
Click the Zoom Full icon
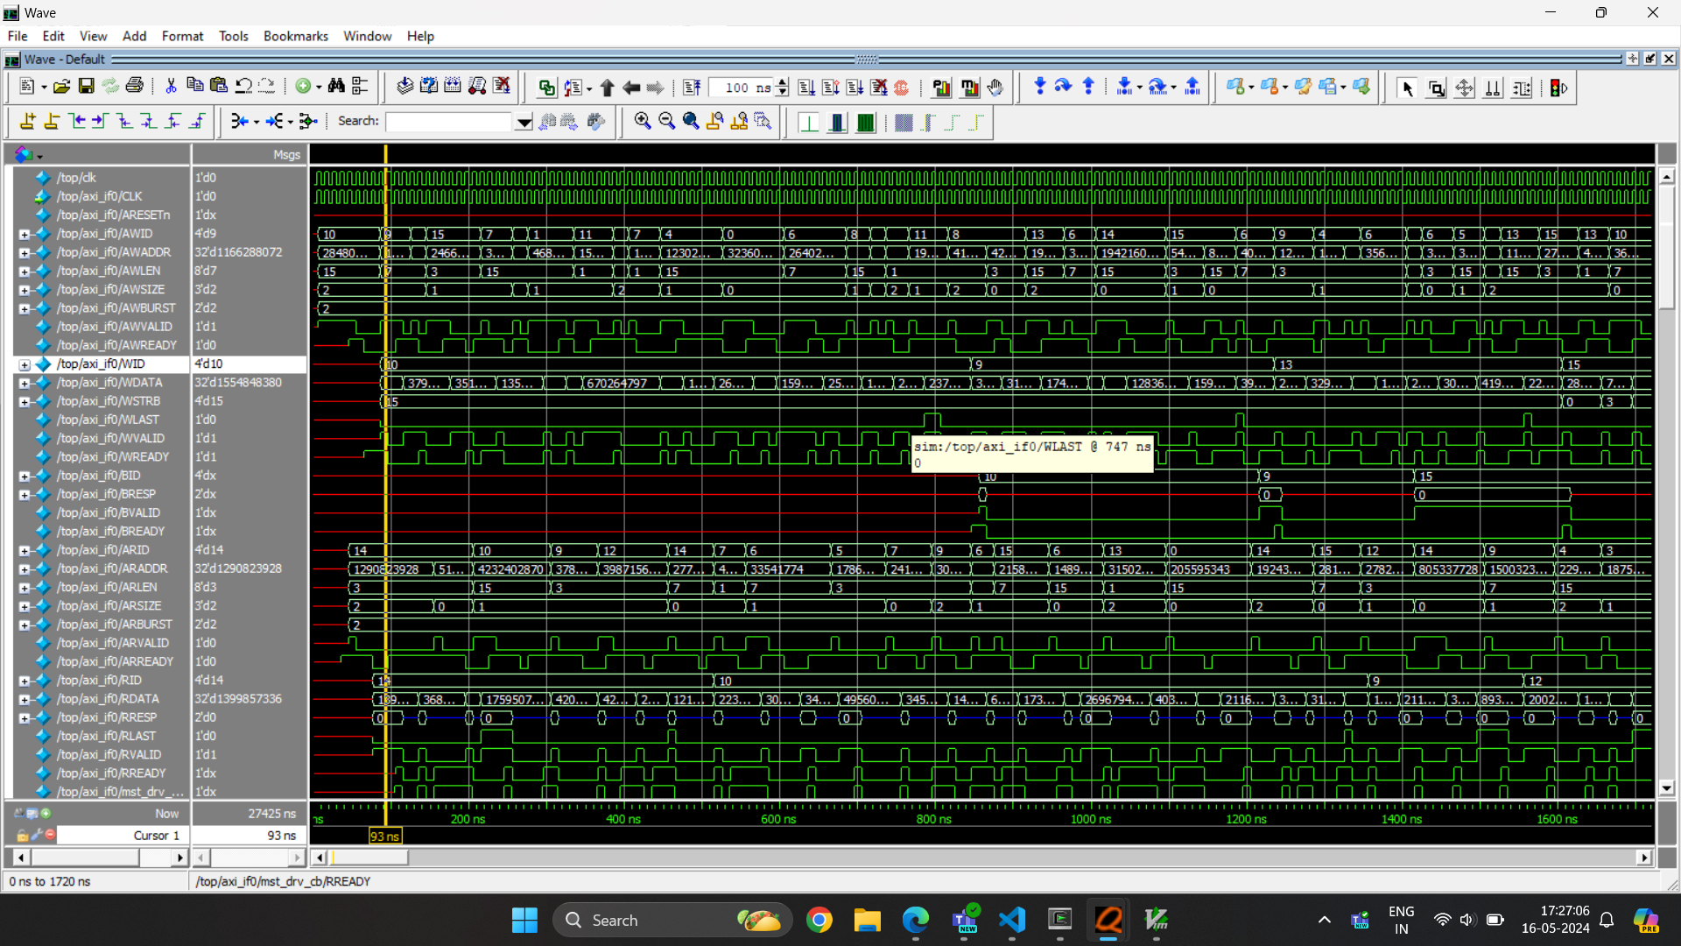tap(691, 122)
